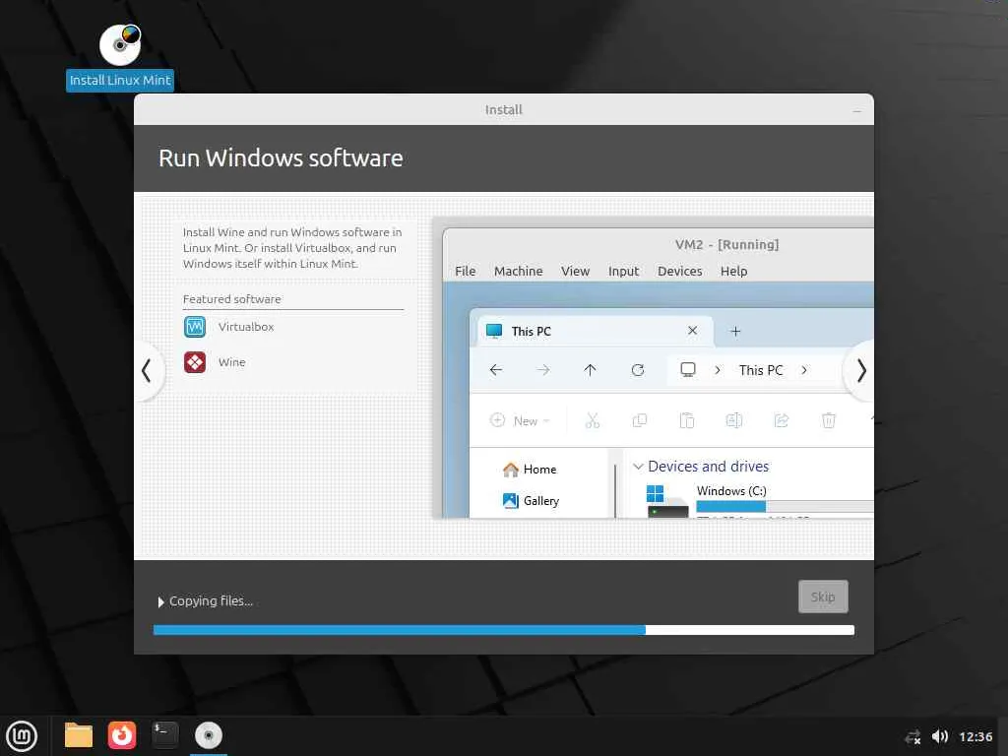Open the File menu in VM2 window
Image resolution: width=1008 pixels, height=756 pixels.
(465, 272)
